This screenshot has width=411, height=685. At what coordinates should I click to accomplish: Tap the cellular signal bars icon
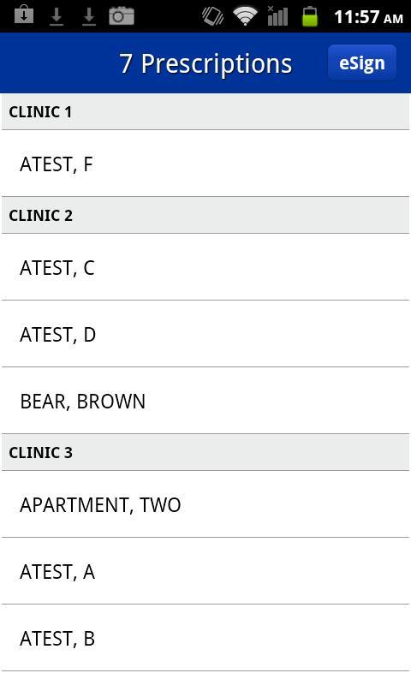(x=277, y=15)
